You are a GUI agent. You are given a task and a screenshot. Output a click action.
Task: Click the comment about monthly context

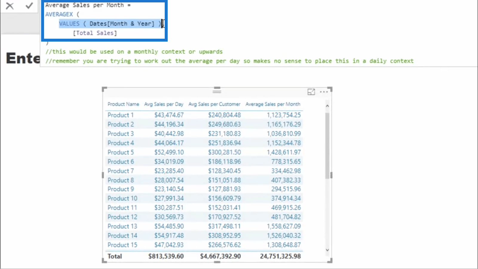coord(134,52)
